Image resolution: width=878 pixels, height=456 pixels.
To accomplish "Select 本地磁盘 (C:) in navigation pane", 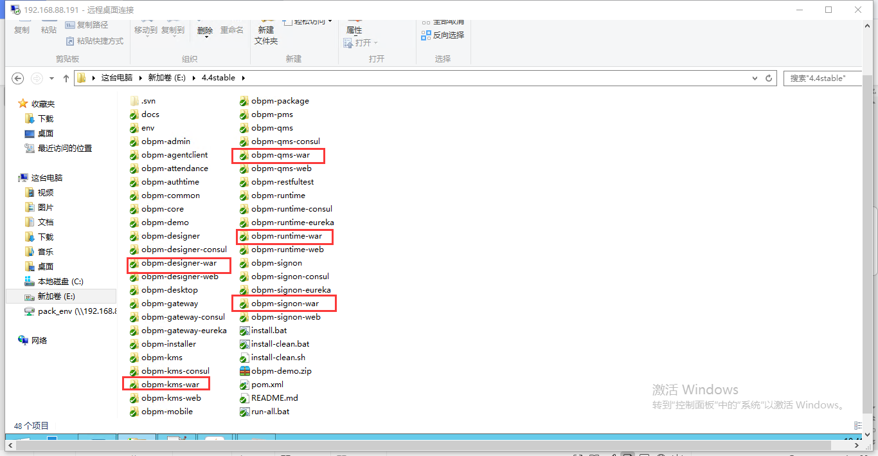I will click(60, 282).
